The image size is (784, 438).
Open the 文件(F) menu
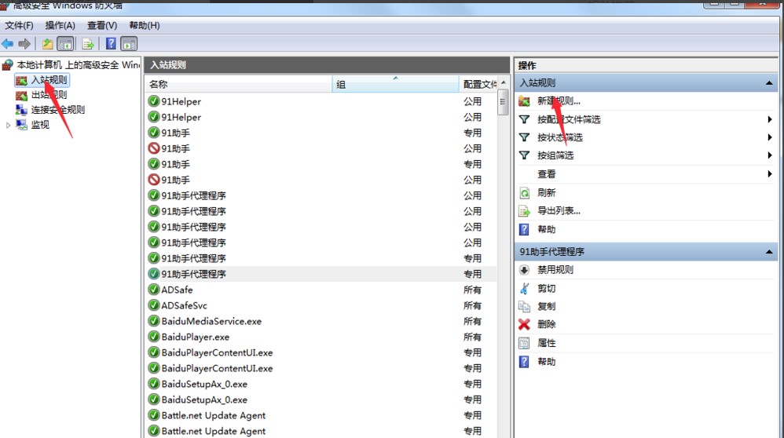tap(19, 25)
